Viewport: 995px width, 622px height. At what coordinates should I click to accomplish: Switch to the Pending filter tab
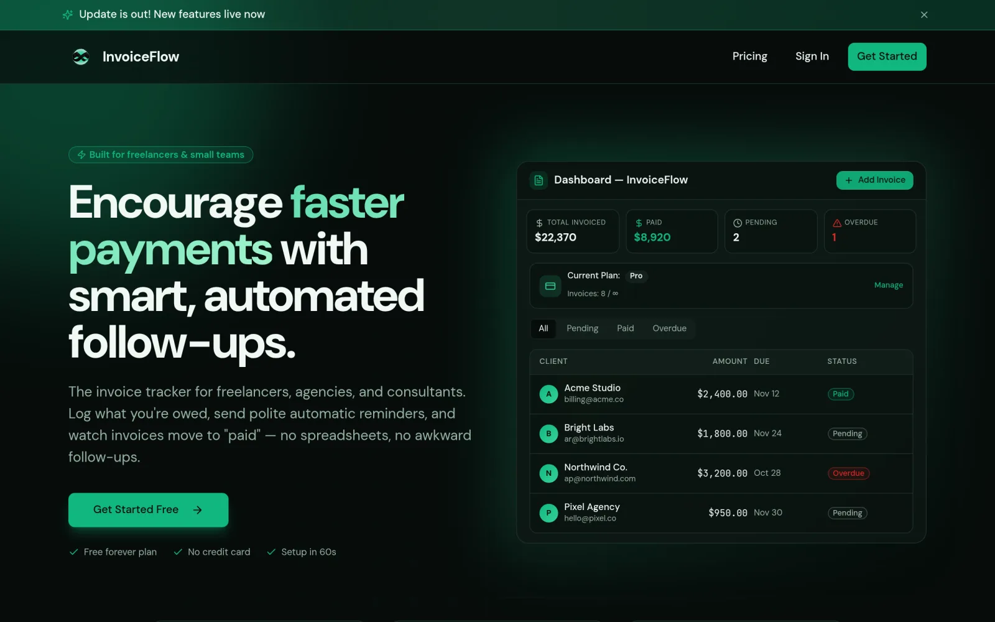582,328
